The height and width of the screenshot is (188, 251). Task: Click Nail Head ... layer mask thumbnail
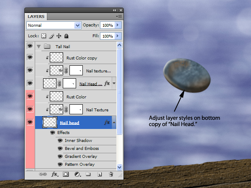coord(69,83)
